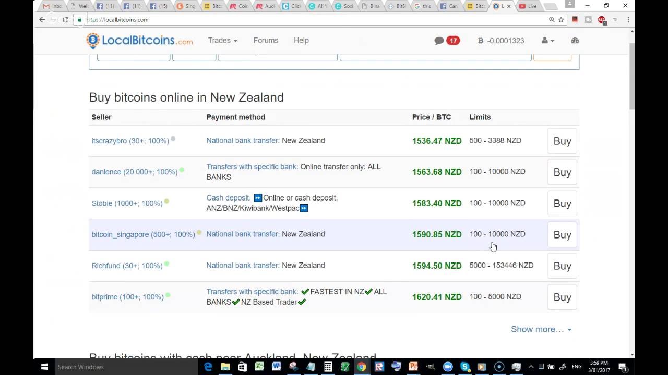Open the dashboard gauge icon

click(575, 41)
